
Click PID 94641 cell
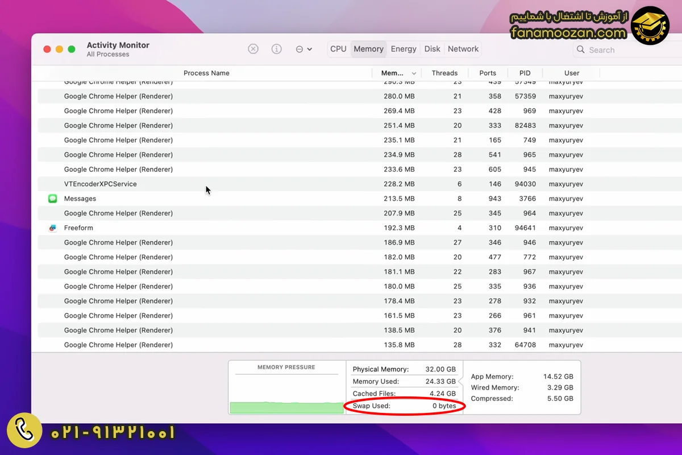[x=525, y=227]
